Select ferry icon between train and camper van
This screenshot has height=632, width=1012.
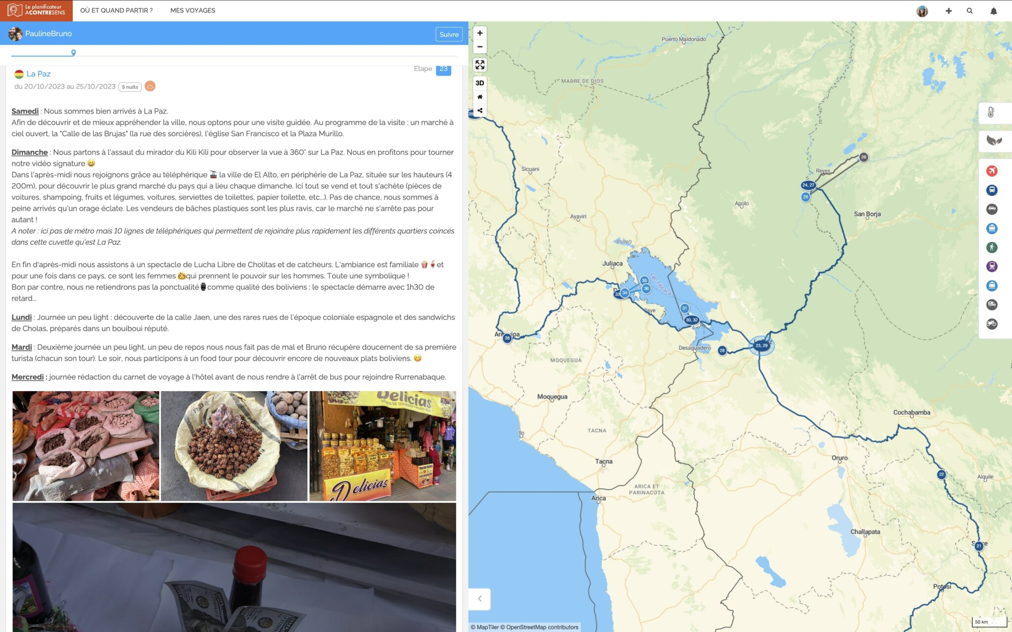tap(992, 285)
